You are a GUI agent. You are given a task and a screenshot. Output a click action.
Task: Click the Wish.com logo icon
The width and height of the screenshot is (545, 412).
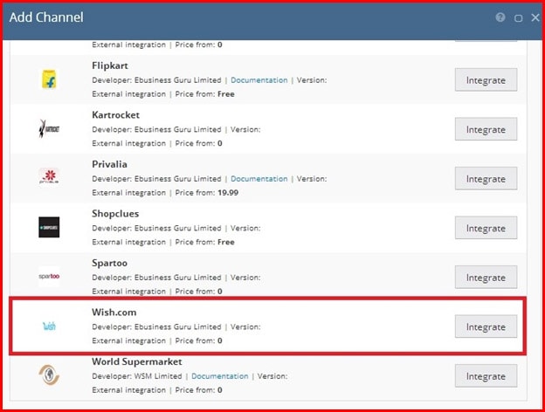coord(49,326)
